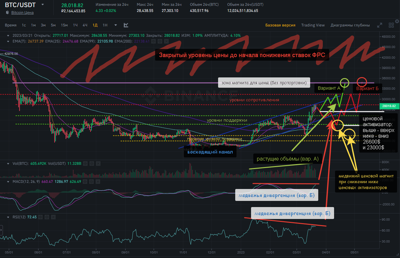The height and width of the screenshot is (258, 400).
Task: Open settings gear for Vol indicator
Action: [x=92, y=164]
